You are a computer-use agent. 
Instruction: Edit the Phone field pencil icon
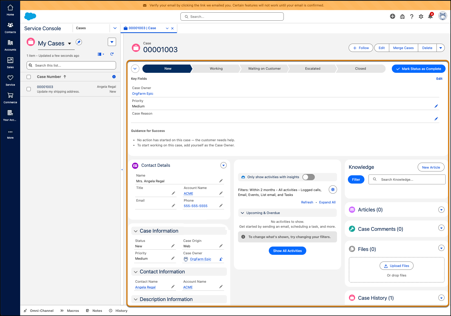[x=221, y=206]
